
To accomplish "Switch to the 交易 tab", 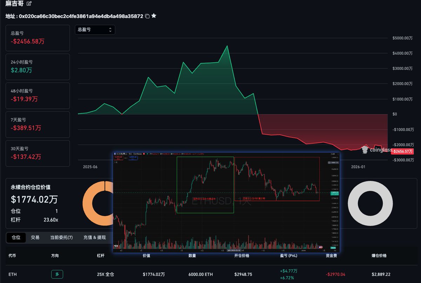I will point(35,237).
